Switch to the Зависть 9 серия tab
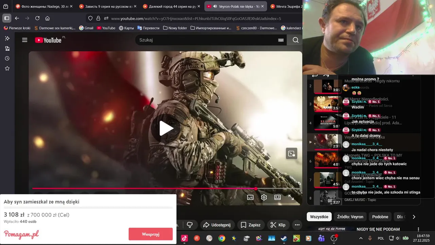Screen dimensions: 435x245 coord(108,6)
